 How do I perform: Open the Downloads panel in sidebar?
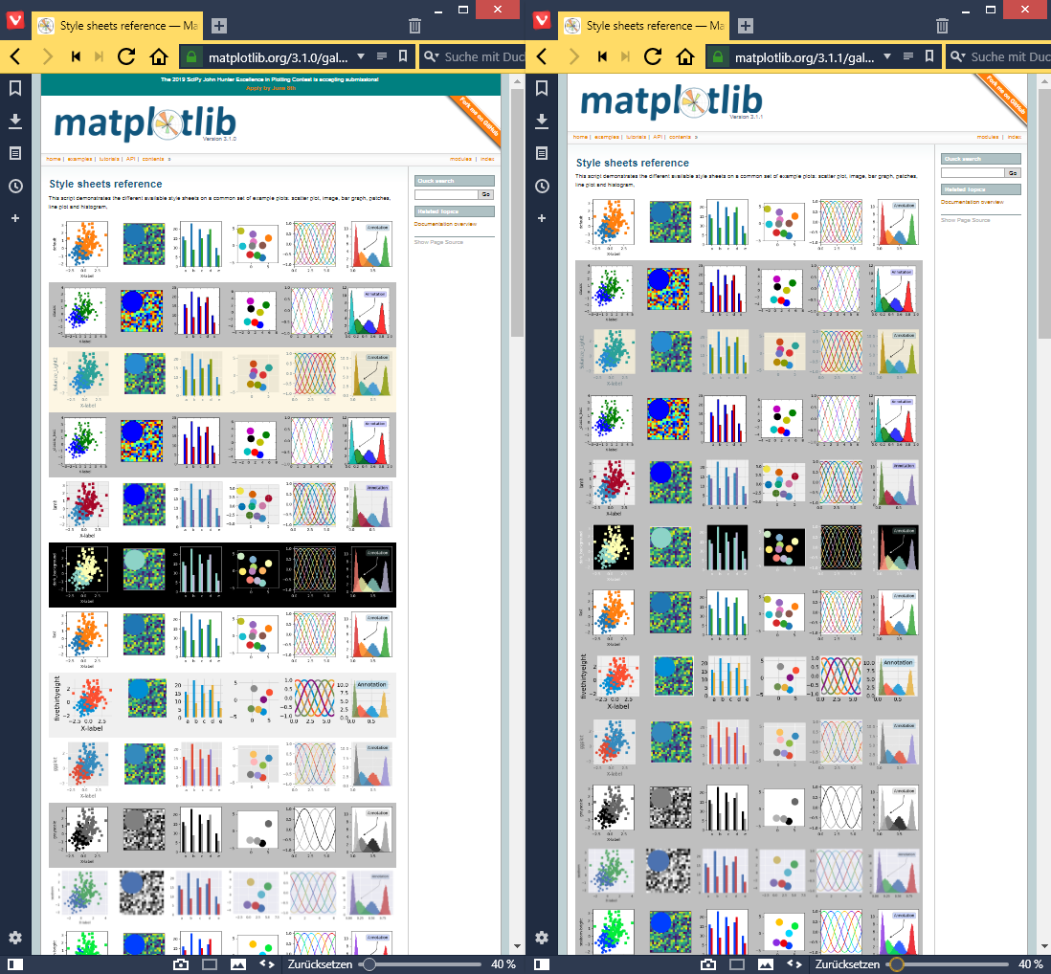[x=14, y=122]
